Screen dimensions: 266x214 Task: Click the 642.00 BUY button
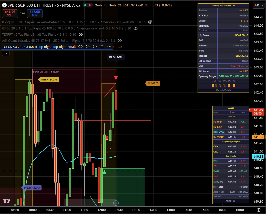click(x=35, y=13)
